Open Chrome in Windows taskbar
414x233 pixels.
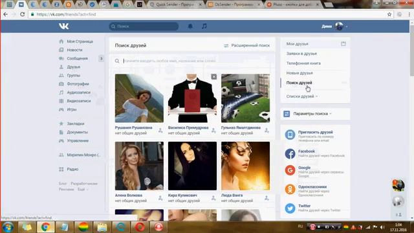[x=45, y=227]
